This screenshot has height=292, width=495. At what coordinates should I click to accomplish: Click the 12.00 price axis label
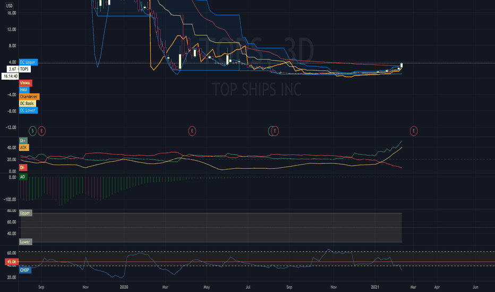click(12, 29)
